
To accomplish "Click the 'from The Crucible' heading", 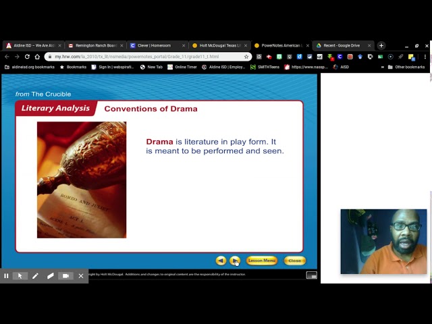I will tap(43, 94).
